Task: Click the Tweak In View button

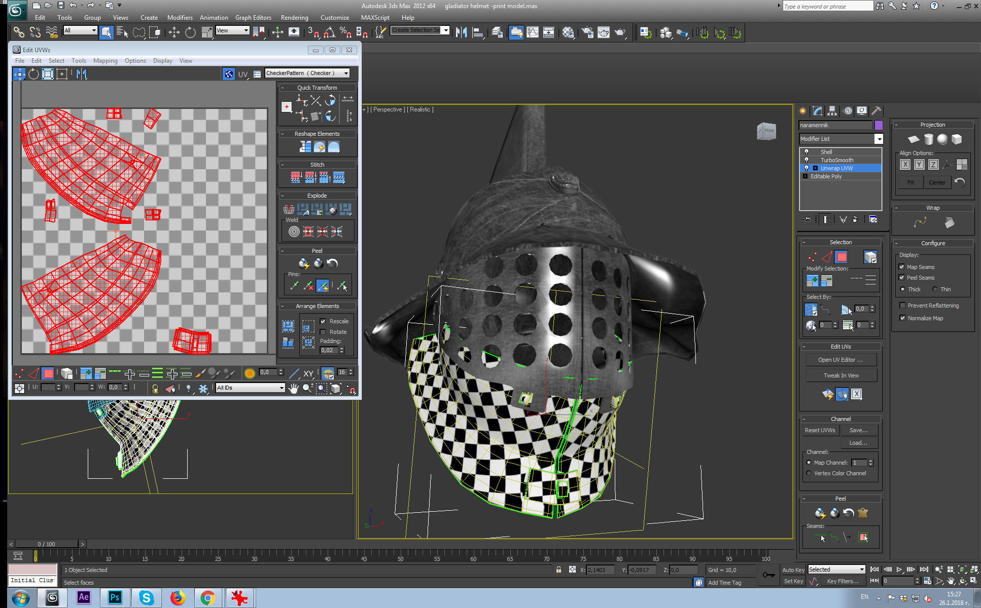Action: [841, 375]
